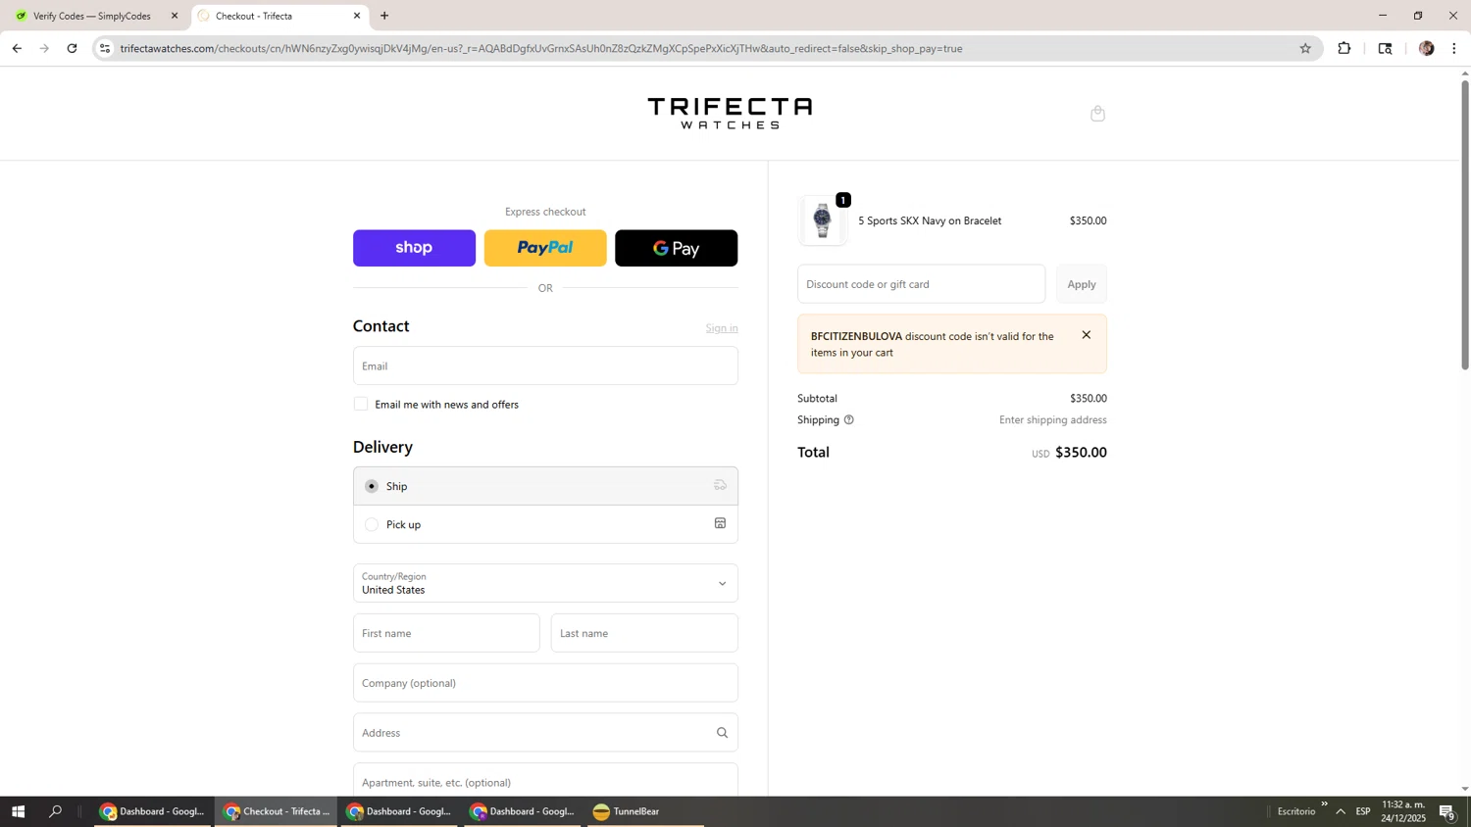Open the Windows Start menu
Viewport: 1471px width, 827px height.
(18, 811)
